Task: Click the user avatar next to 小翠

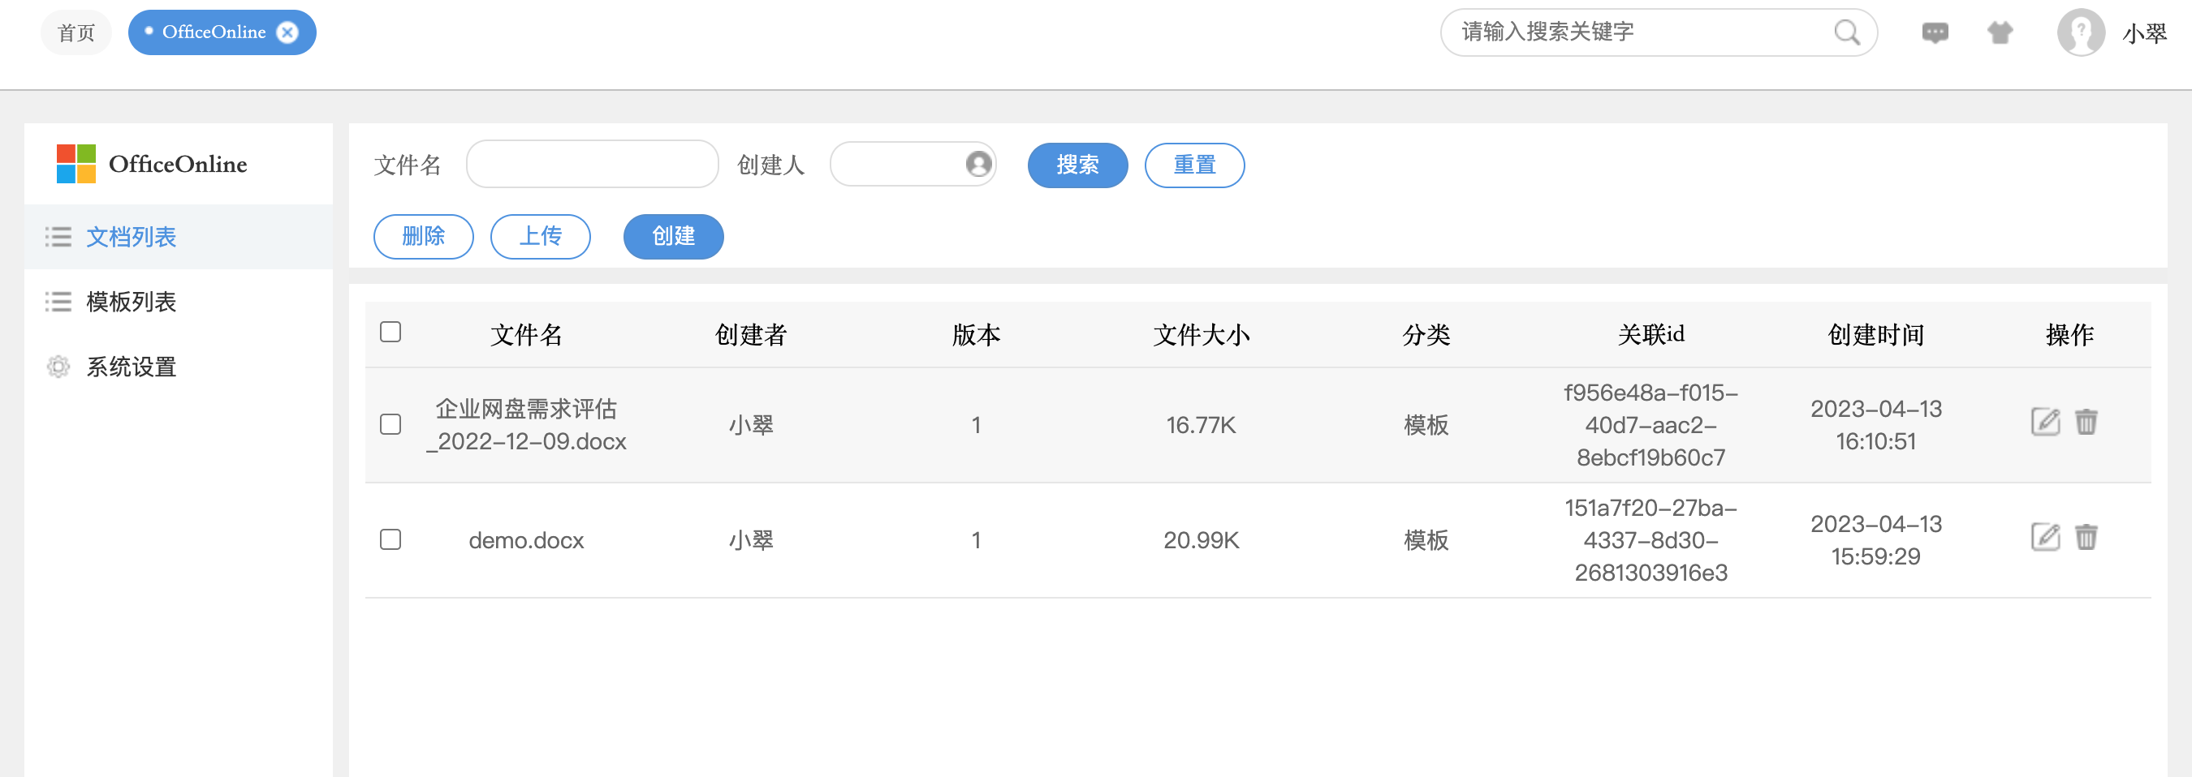Action: tap(2080, 33)
